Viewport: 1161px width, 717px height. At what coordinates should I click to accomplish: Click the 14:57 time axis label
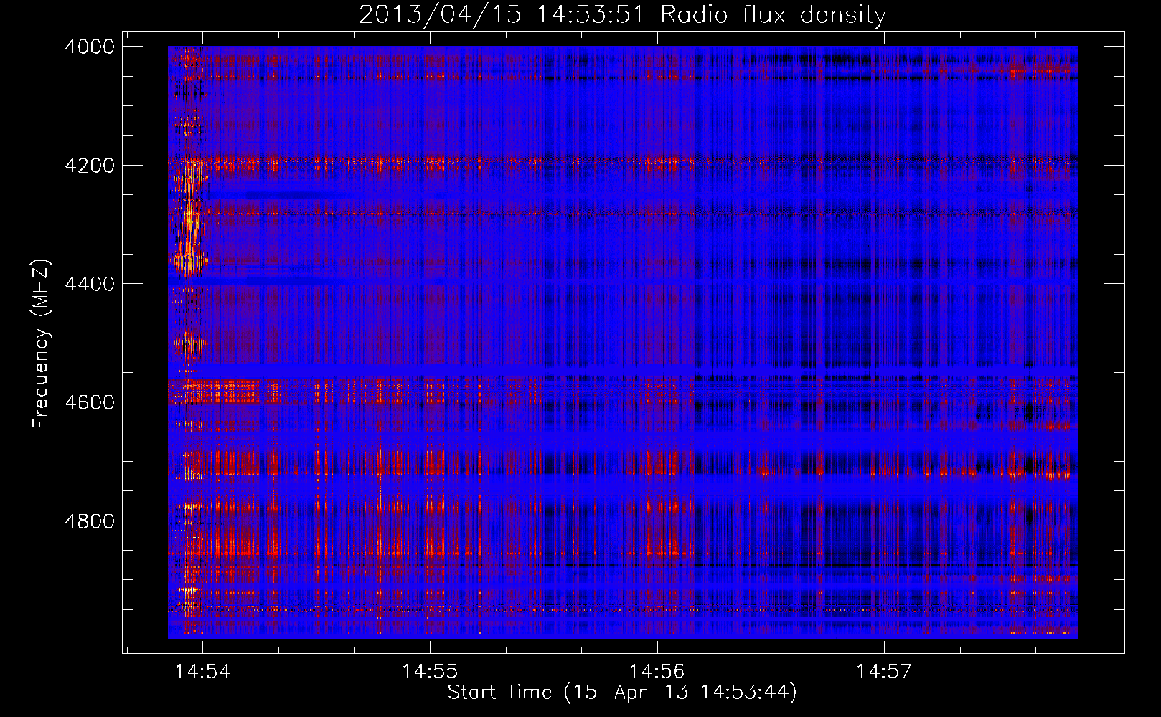[884, 671]
